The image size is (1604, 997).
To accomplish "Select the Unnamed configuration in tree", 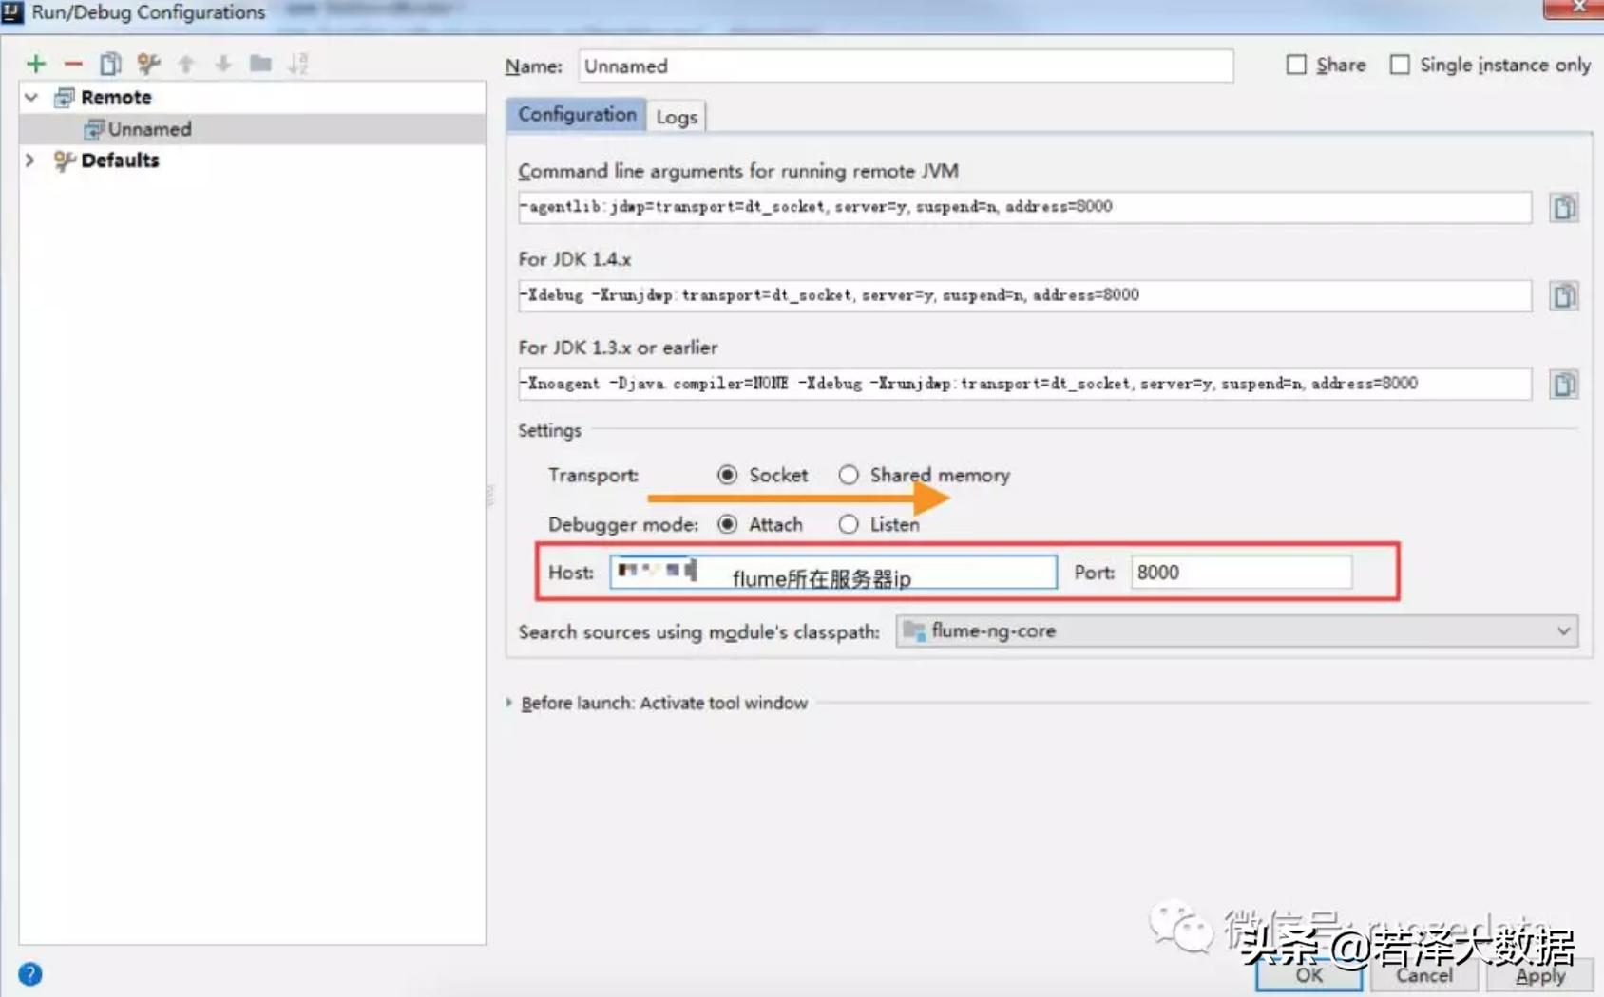I will point(252,129).
